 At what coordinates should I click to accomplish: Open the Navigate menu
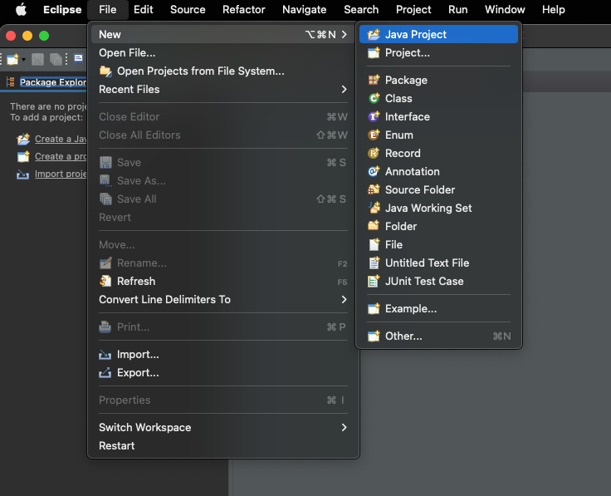tap(305, 9)
